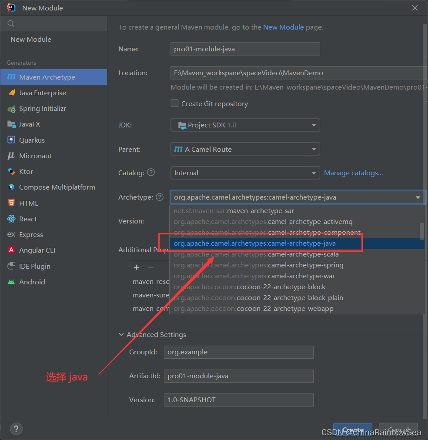
Task: Open help for Archetype field
Action: click(x=160, y=197)
